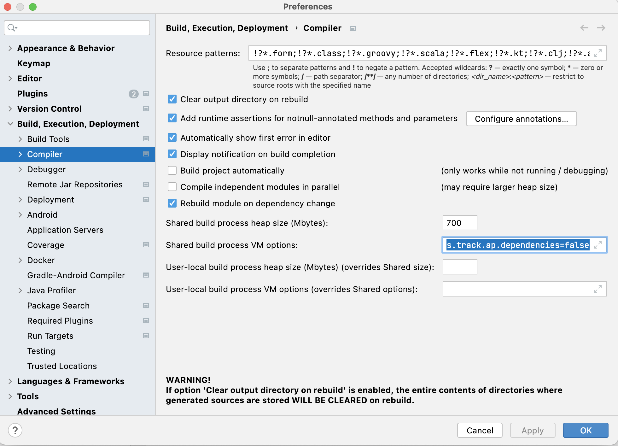Click the search magnifier icon in sidebar
The height and width of the screenshot is (446, 618).
click(12, 28)
